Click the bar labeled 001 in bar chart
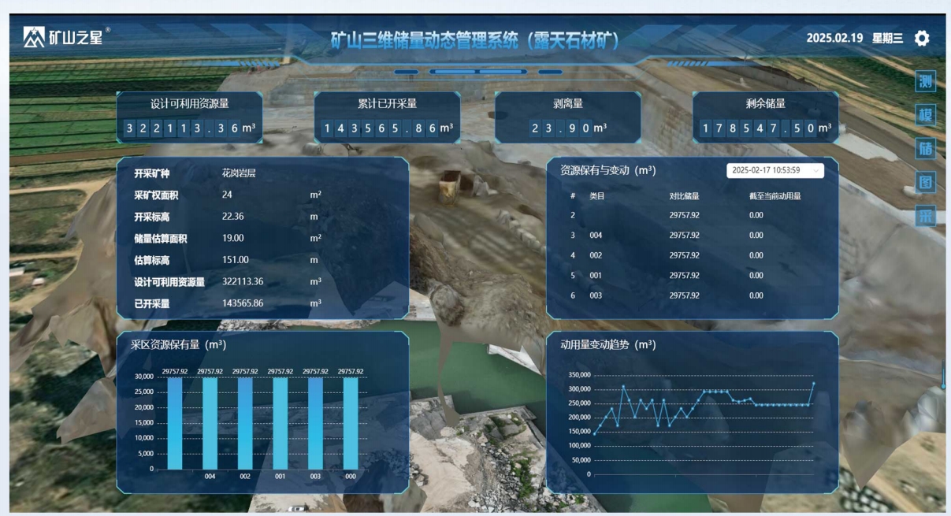Screen dimensions: 951x516 [x=280, y=423]
